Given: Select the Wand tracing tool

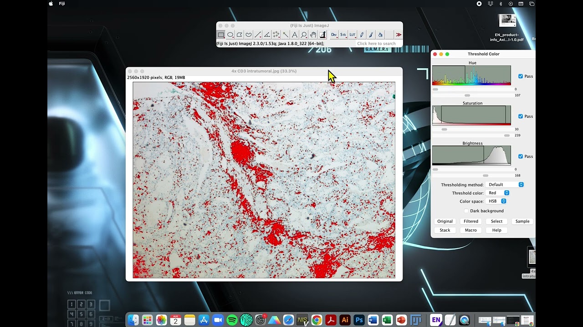Looking at the screenshot, I should (x=286, y=35).
